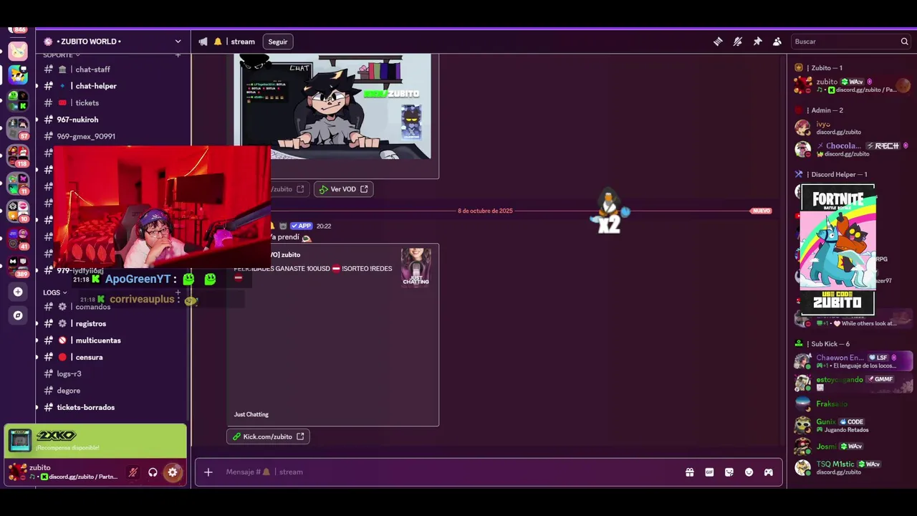Click the announcement megaphone channel icon
Image resolution: width=917 pixels, height=516 pixels.
[x=203, y=42]
